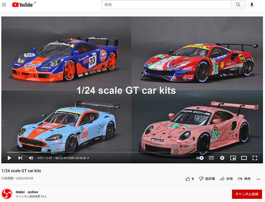Image resolution: width=265 pixels, height=202 pixels.
Task: Share the video with 共有
Action: [226, 179]
